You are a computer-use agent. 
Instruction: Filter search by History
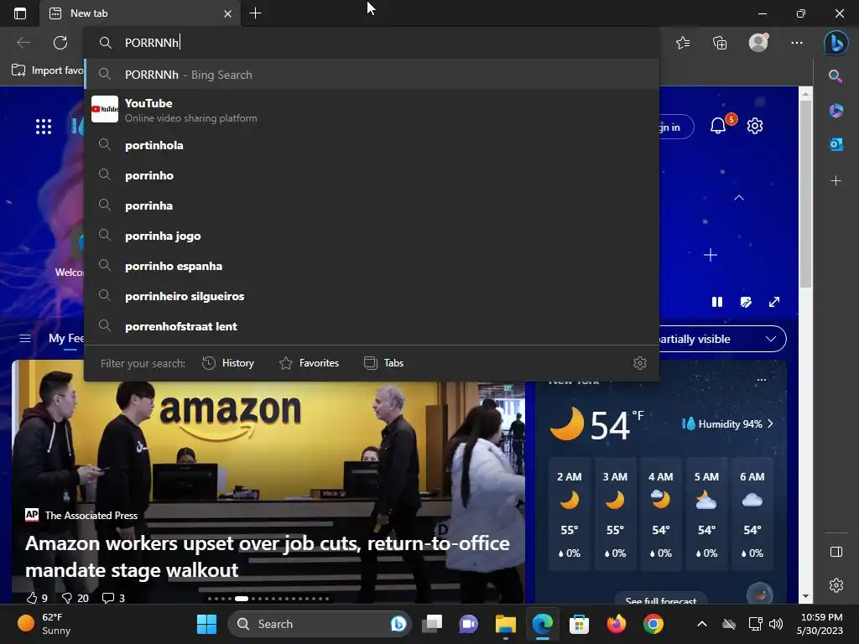click(228, 363)
